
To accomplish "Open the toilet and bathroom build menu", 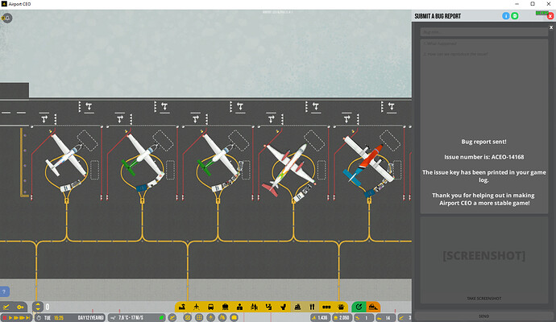I will click(283, 307).
